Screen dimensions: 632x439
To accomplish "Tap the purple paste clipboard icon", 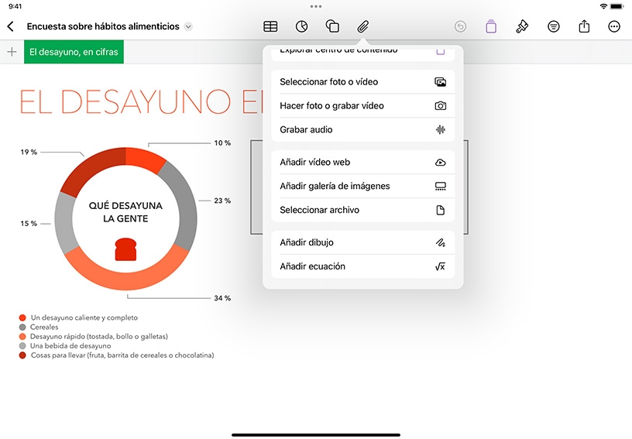I will 491,26.
